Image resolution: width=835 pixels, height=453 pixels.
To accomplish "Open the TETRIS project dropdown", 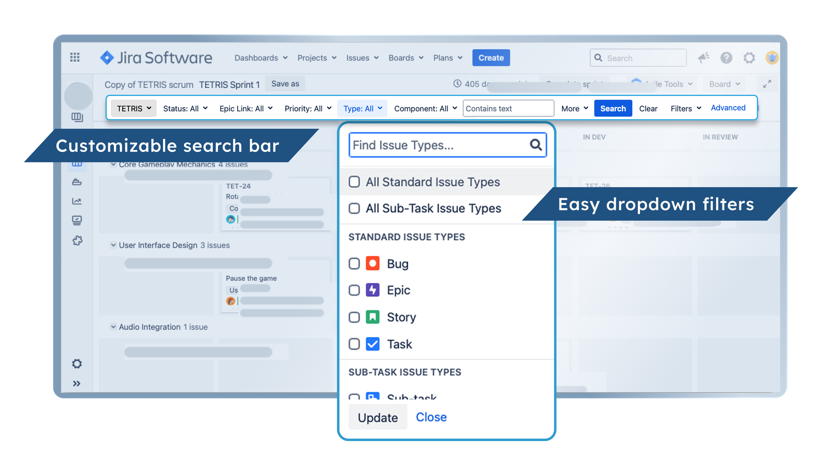I will coord(134,108).
